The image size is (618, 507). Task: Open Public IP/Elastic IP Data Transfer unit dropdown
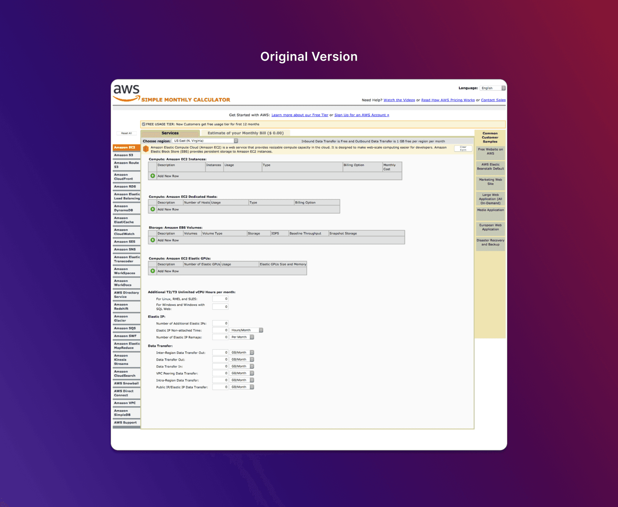coord(242,387)
